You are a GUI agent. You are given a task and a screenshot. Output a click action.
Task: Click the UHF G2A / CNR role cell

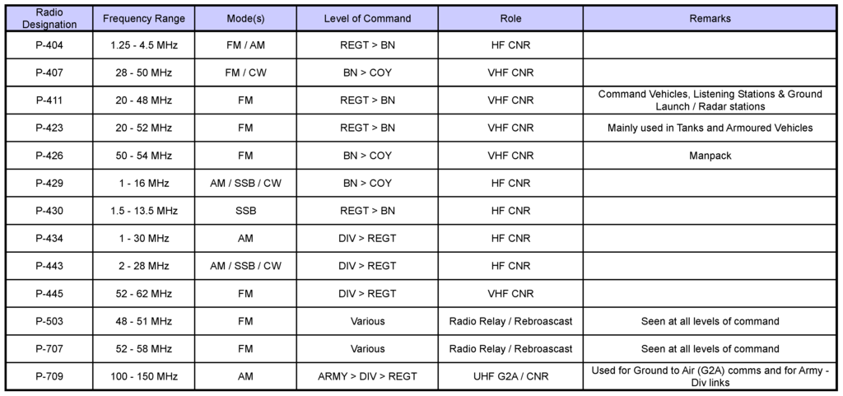[x=510, y=376]
